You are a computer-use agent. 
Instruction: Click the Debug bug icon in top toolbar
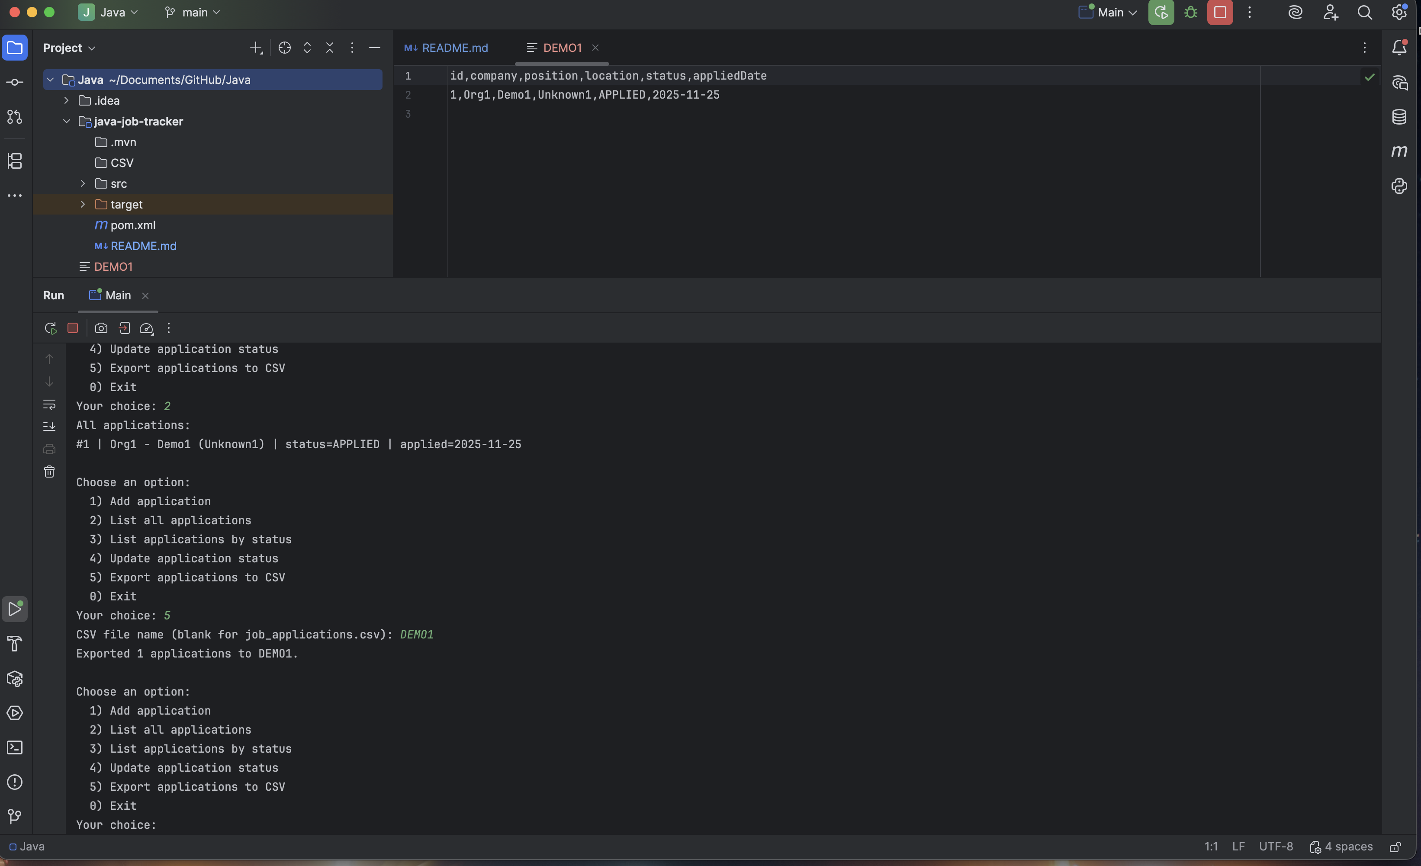1190,12
